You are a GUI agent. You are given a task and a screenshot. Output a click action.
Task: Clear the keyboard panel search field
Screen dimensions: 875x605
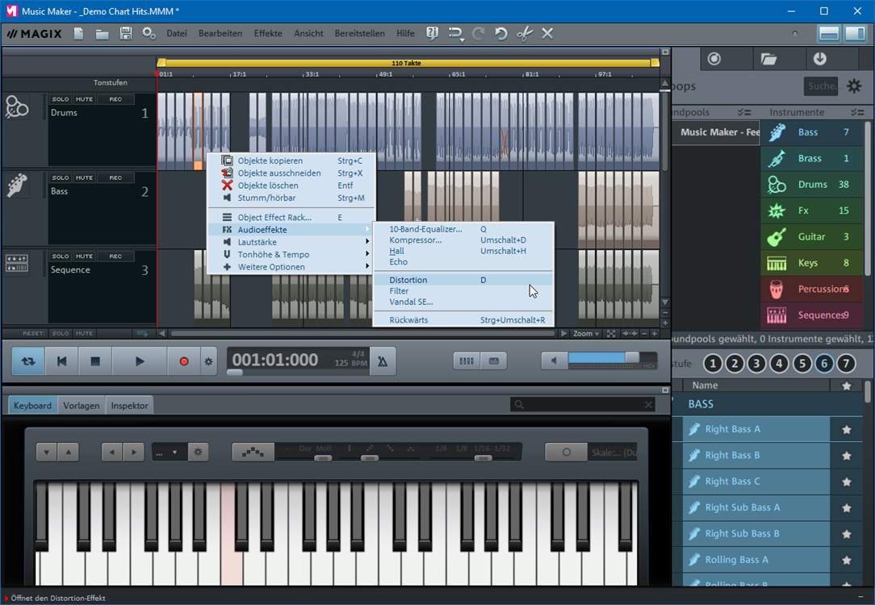648,405
